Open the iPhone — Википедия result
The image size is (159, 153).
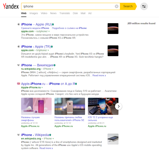coord(37,65)
